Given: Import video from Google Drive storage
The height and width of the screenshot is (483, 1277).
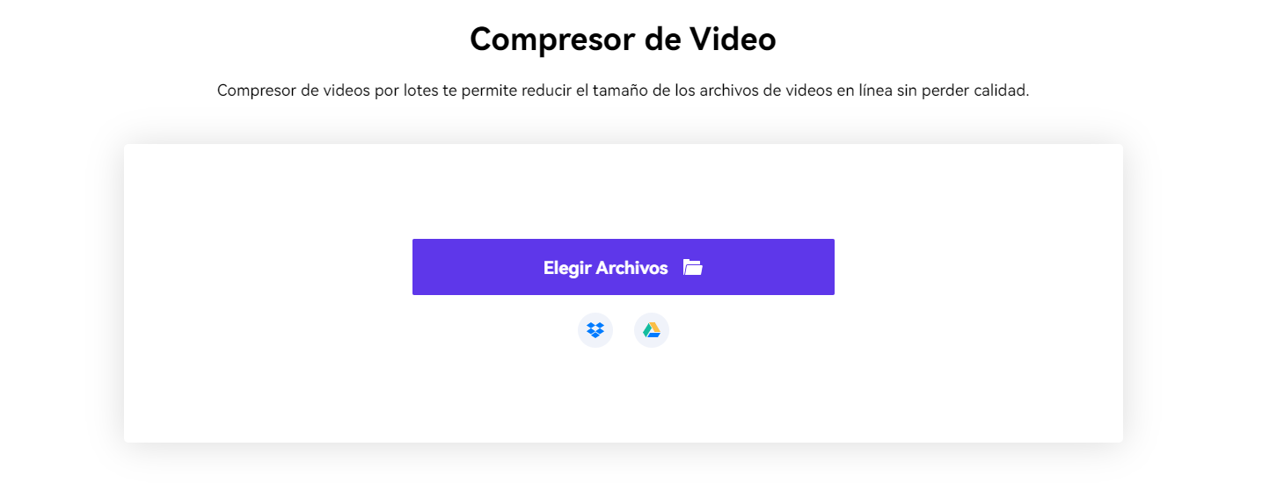Looking at the screenshot, I should pos(652,330).
